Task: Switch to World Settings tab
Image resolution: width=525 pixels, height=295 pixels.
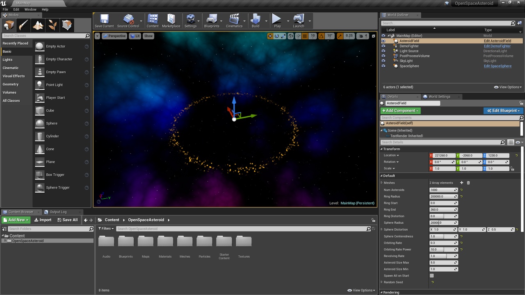Action: pyautogui.click(x=439, y=97)
